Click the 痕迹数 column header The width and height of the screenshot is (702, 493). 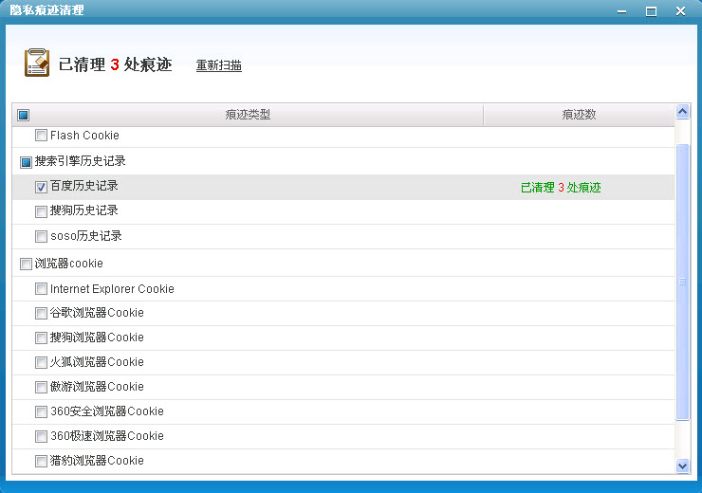pos(579,115)
